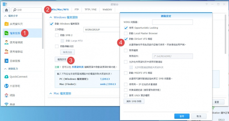Click the smb://DS13 Mac path text
The width and height of the screenshot is (229, 121).
pos(108,84)
